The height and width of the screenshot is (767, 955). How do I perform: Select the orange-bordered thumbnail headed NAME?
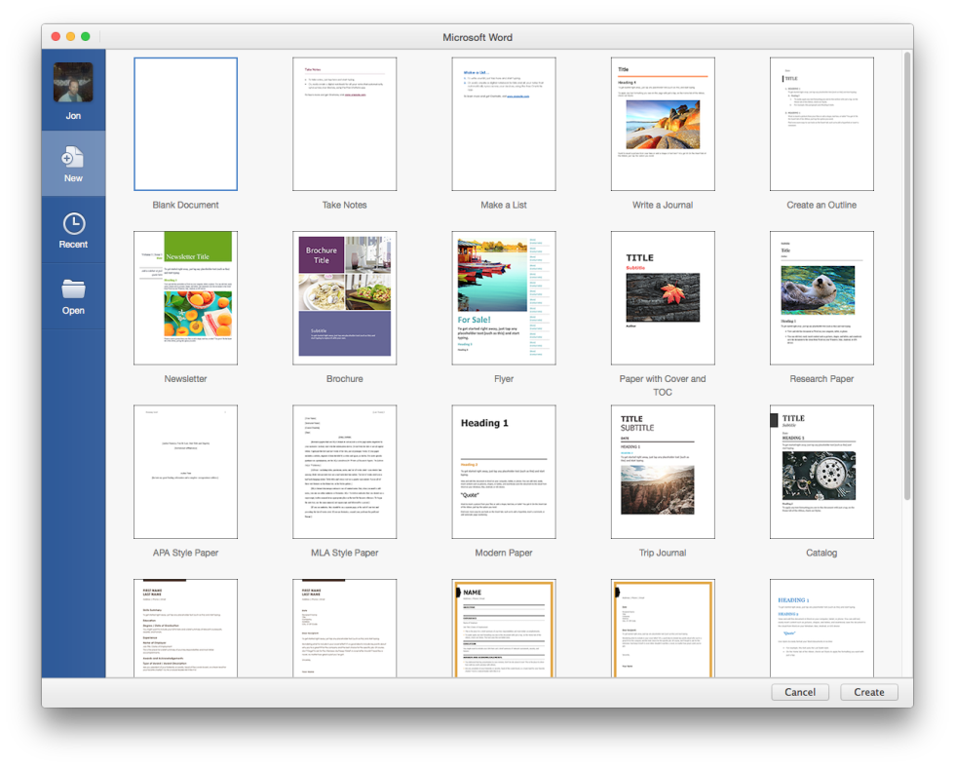(x=504, y=628)
